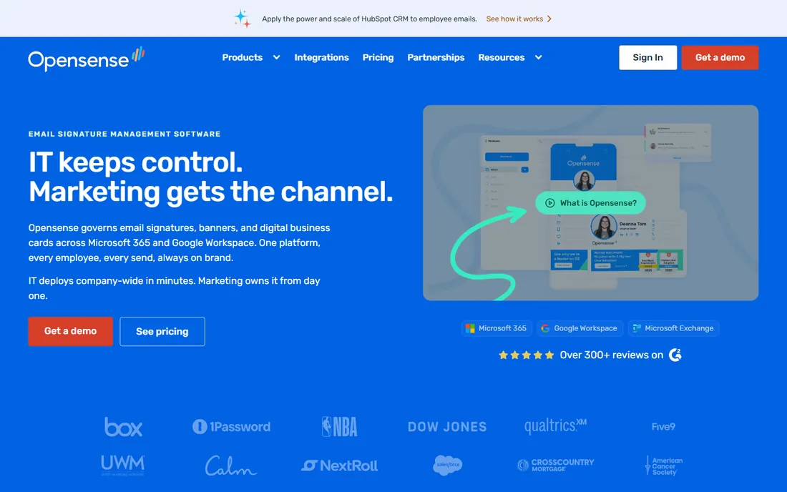The width and height of the screenshot is (787, 492).
Task: Click the American Cancer Society logo
Action: pos(663,466)
